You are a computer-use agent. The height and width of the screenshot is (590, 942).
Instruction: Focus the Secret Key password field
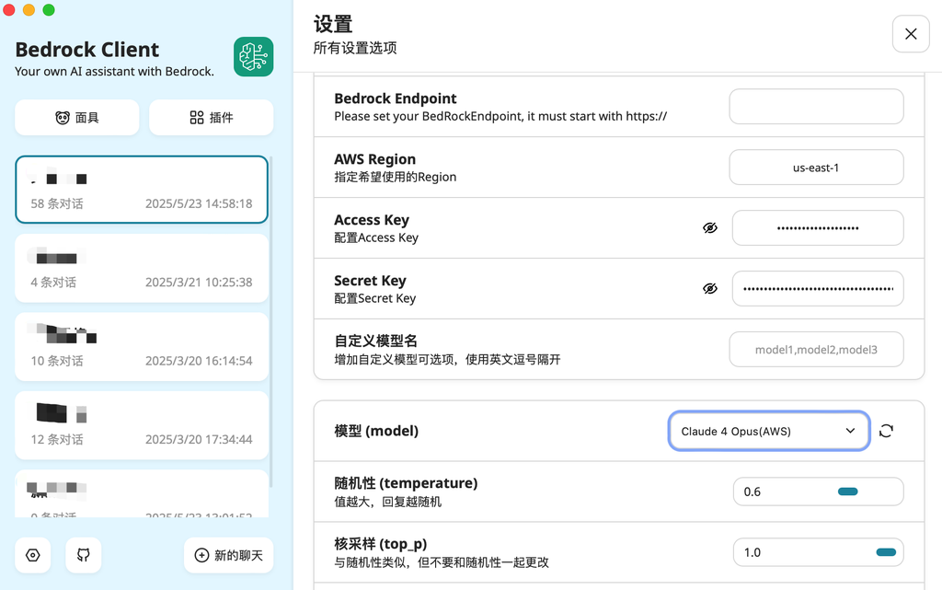tap(818, 288)
